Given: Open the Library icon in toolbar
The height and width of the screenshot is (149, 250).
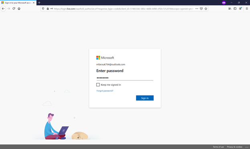Looking at the screenshot, I should coord(230,8).
